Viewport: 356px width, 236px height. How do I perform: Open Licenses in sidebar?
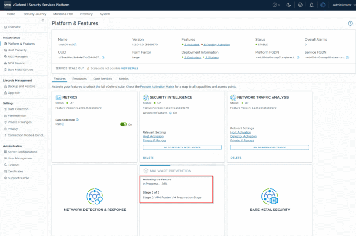pos(12,165)
